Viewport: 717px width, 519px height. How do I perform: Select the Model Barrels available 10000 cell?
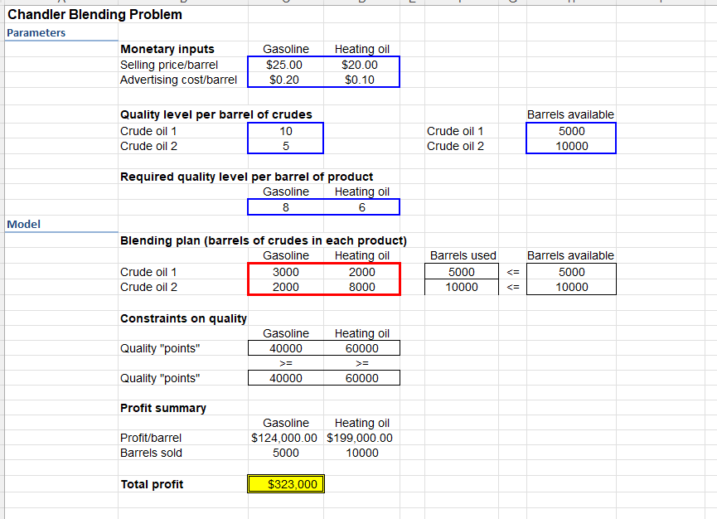(571, 287)
